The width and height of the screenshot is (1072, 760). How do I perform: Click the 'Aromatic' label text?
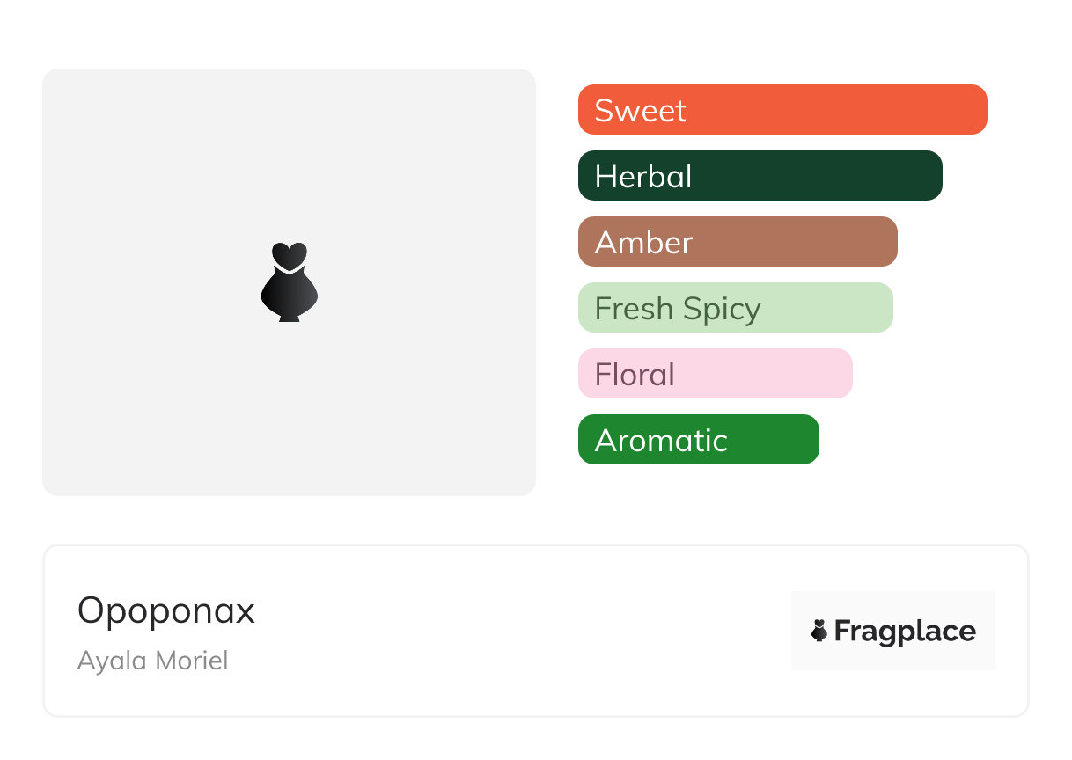(x=661, y=441)
